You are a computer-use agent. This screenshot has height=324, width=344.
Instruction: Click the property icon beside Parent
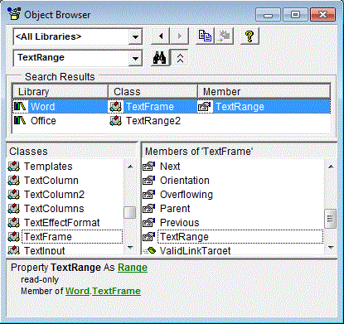coord(149,209)
